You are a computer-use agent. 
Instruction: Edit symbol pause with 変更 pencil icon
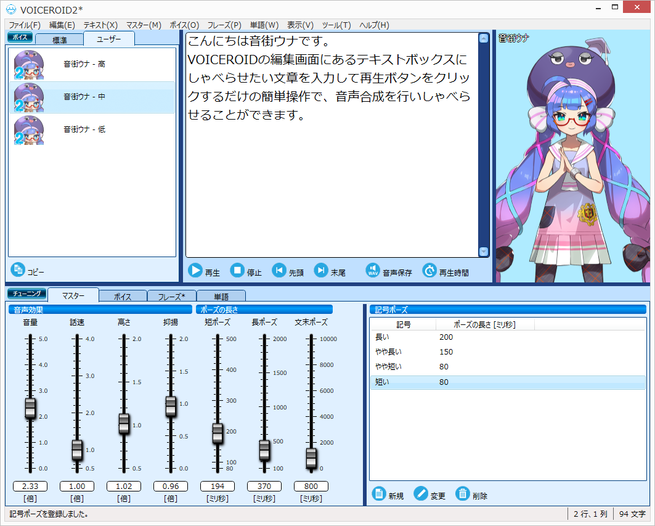[x=421, y=494]
